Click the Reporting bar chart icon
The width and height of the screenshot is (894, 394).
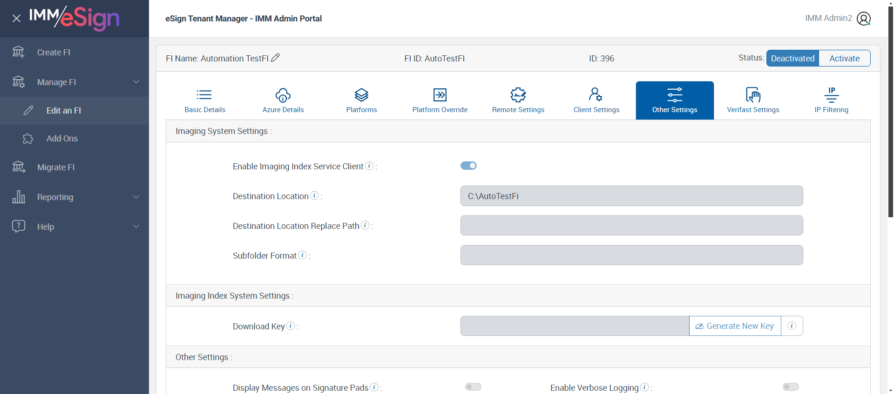pyautogui.click(x=19, y=197)
